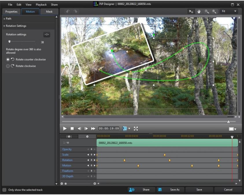The height and width of the screenshot is (195, 244).
Task: Click the 00002_20120822_160050.mts timeline clip
Action: click(x=167, y=143)
